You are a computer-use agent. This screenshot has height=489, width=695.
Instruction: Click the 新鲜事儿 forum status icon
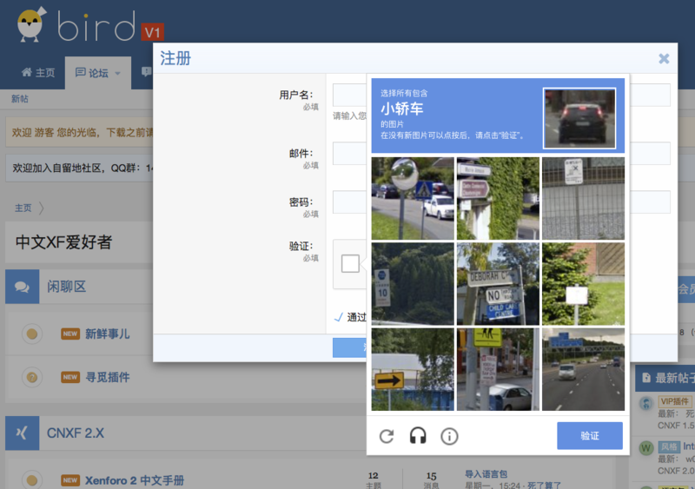point(32,334)
